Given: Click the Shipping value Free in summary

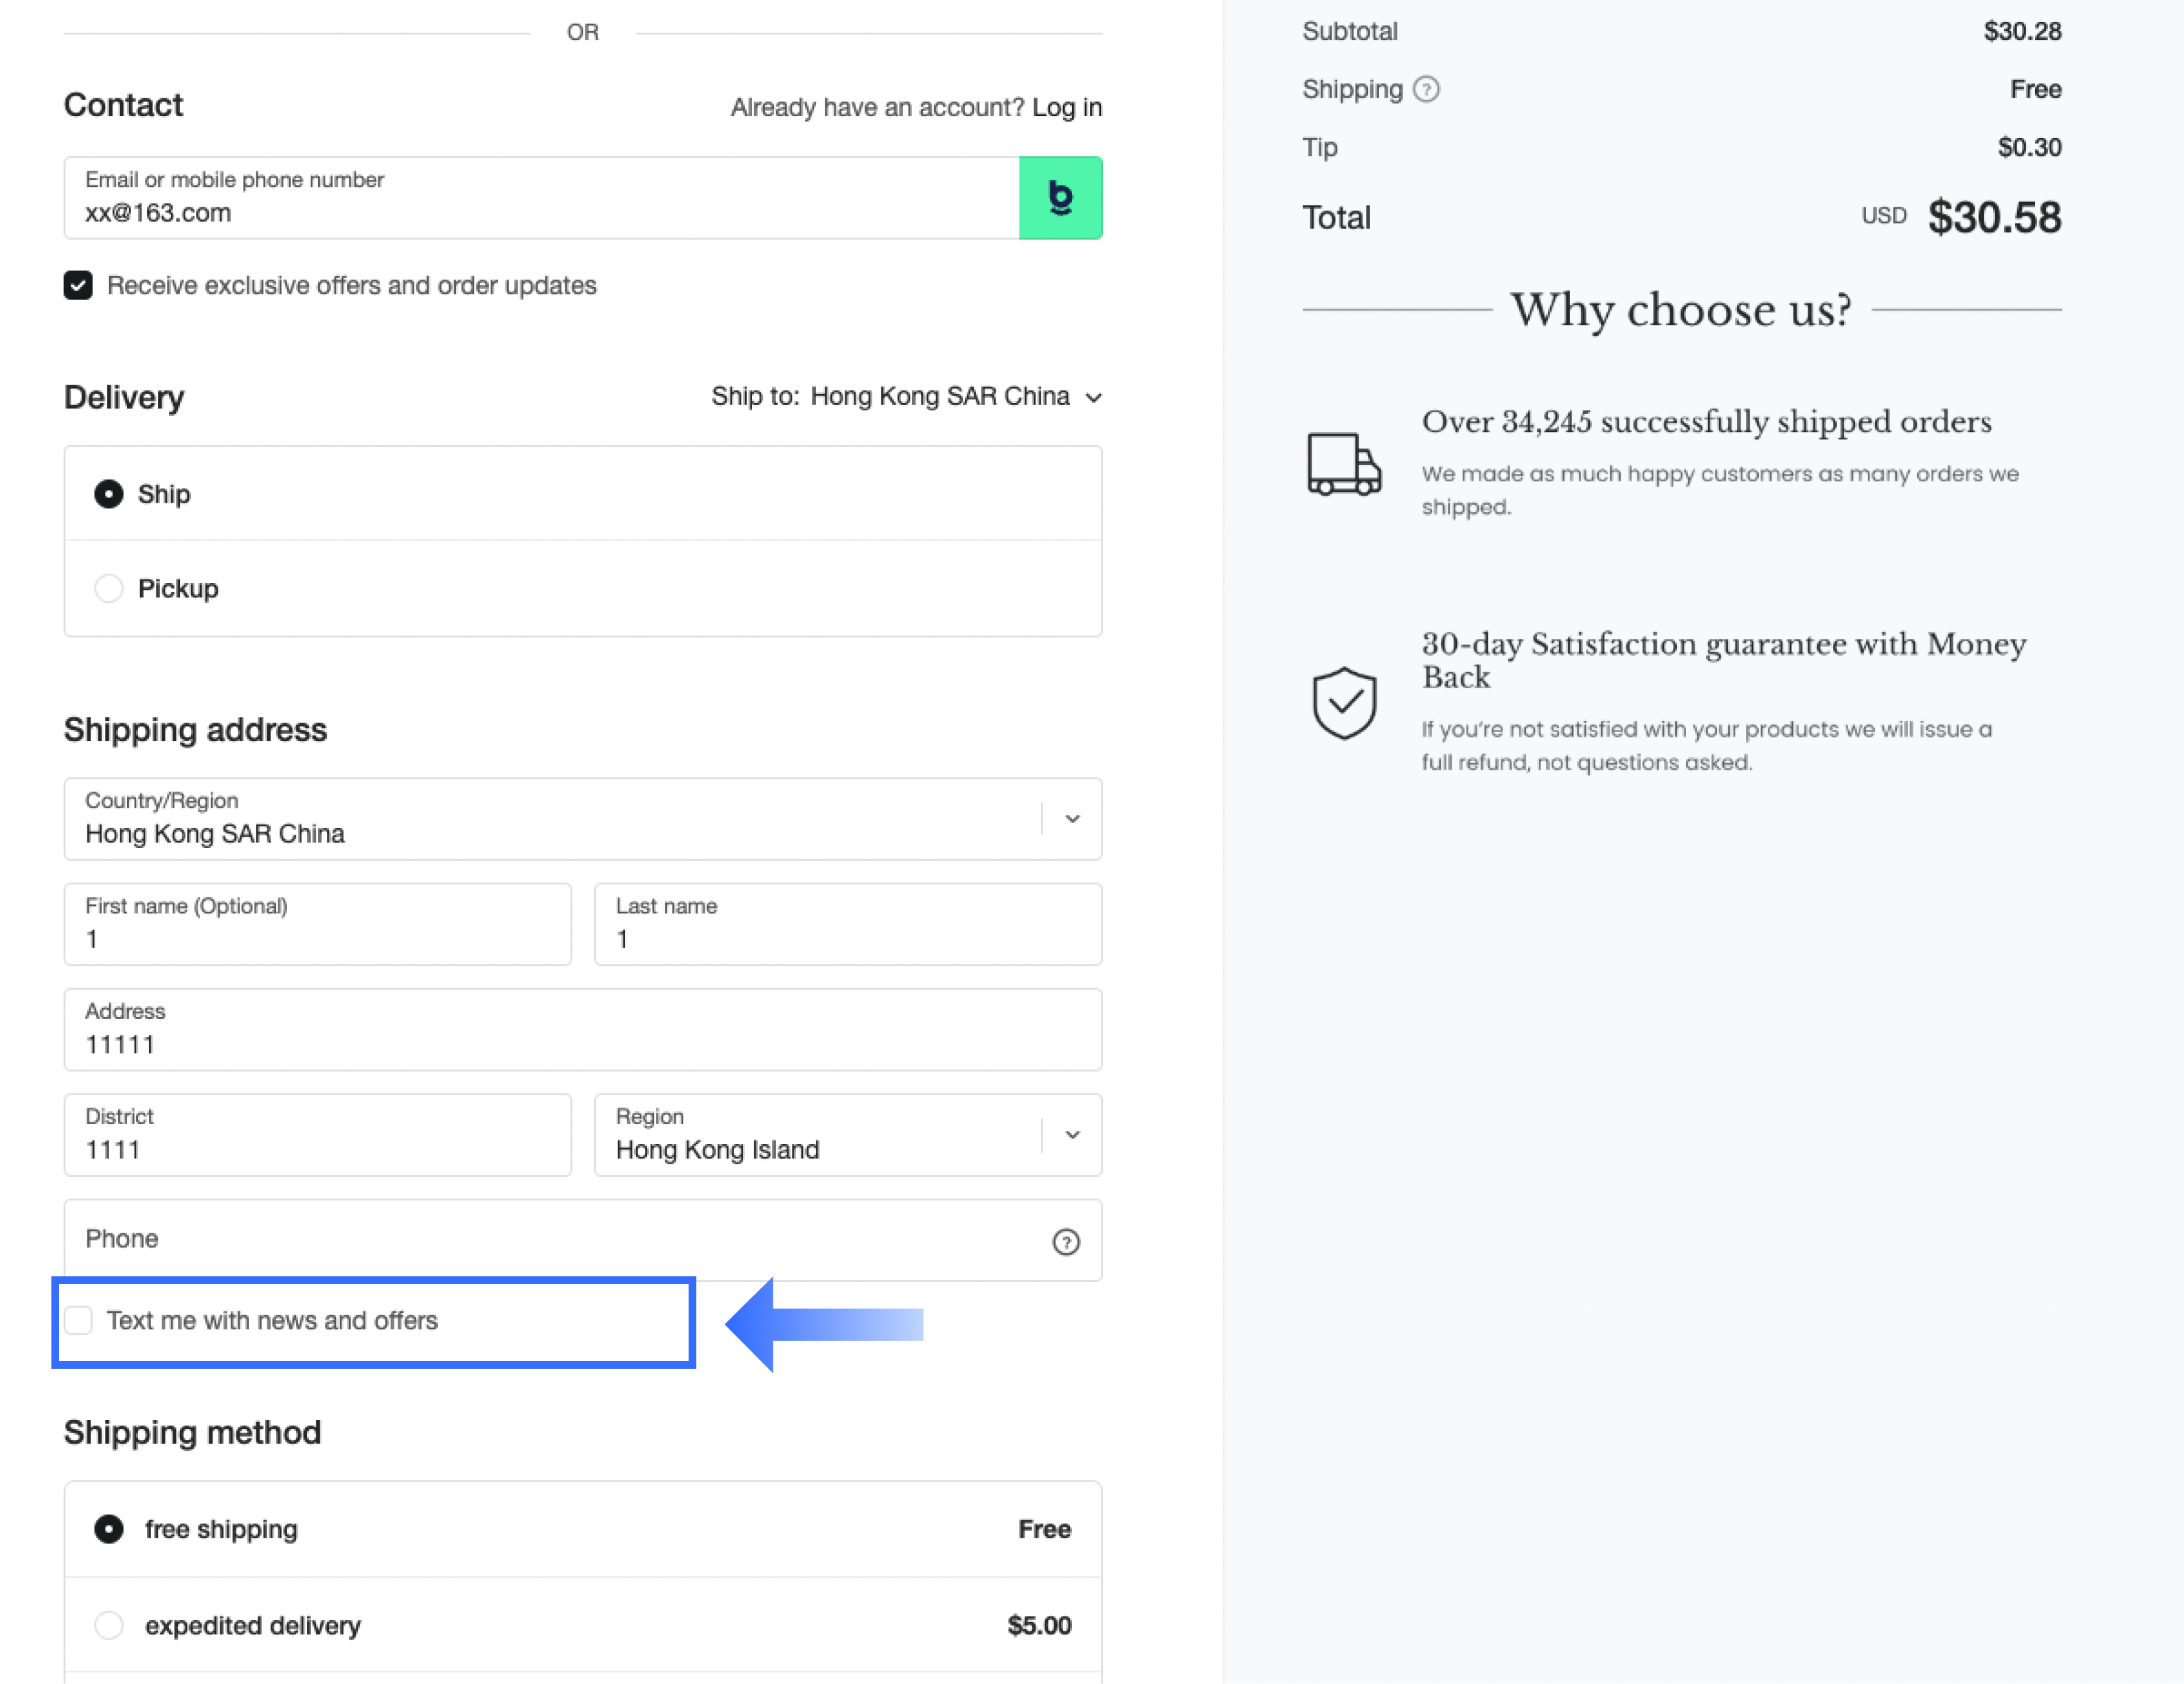Looking at the screenshot, I should pyautogui.click(x=2036, y=89).
